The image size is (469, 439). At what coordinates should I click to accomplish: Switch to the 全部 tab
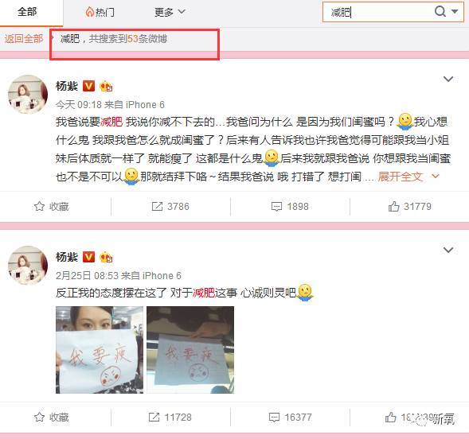27,12
